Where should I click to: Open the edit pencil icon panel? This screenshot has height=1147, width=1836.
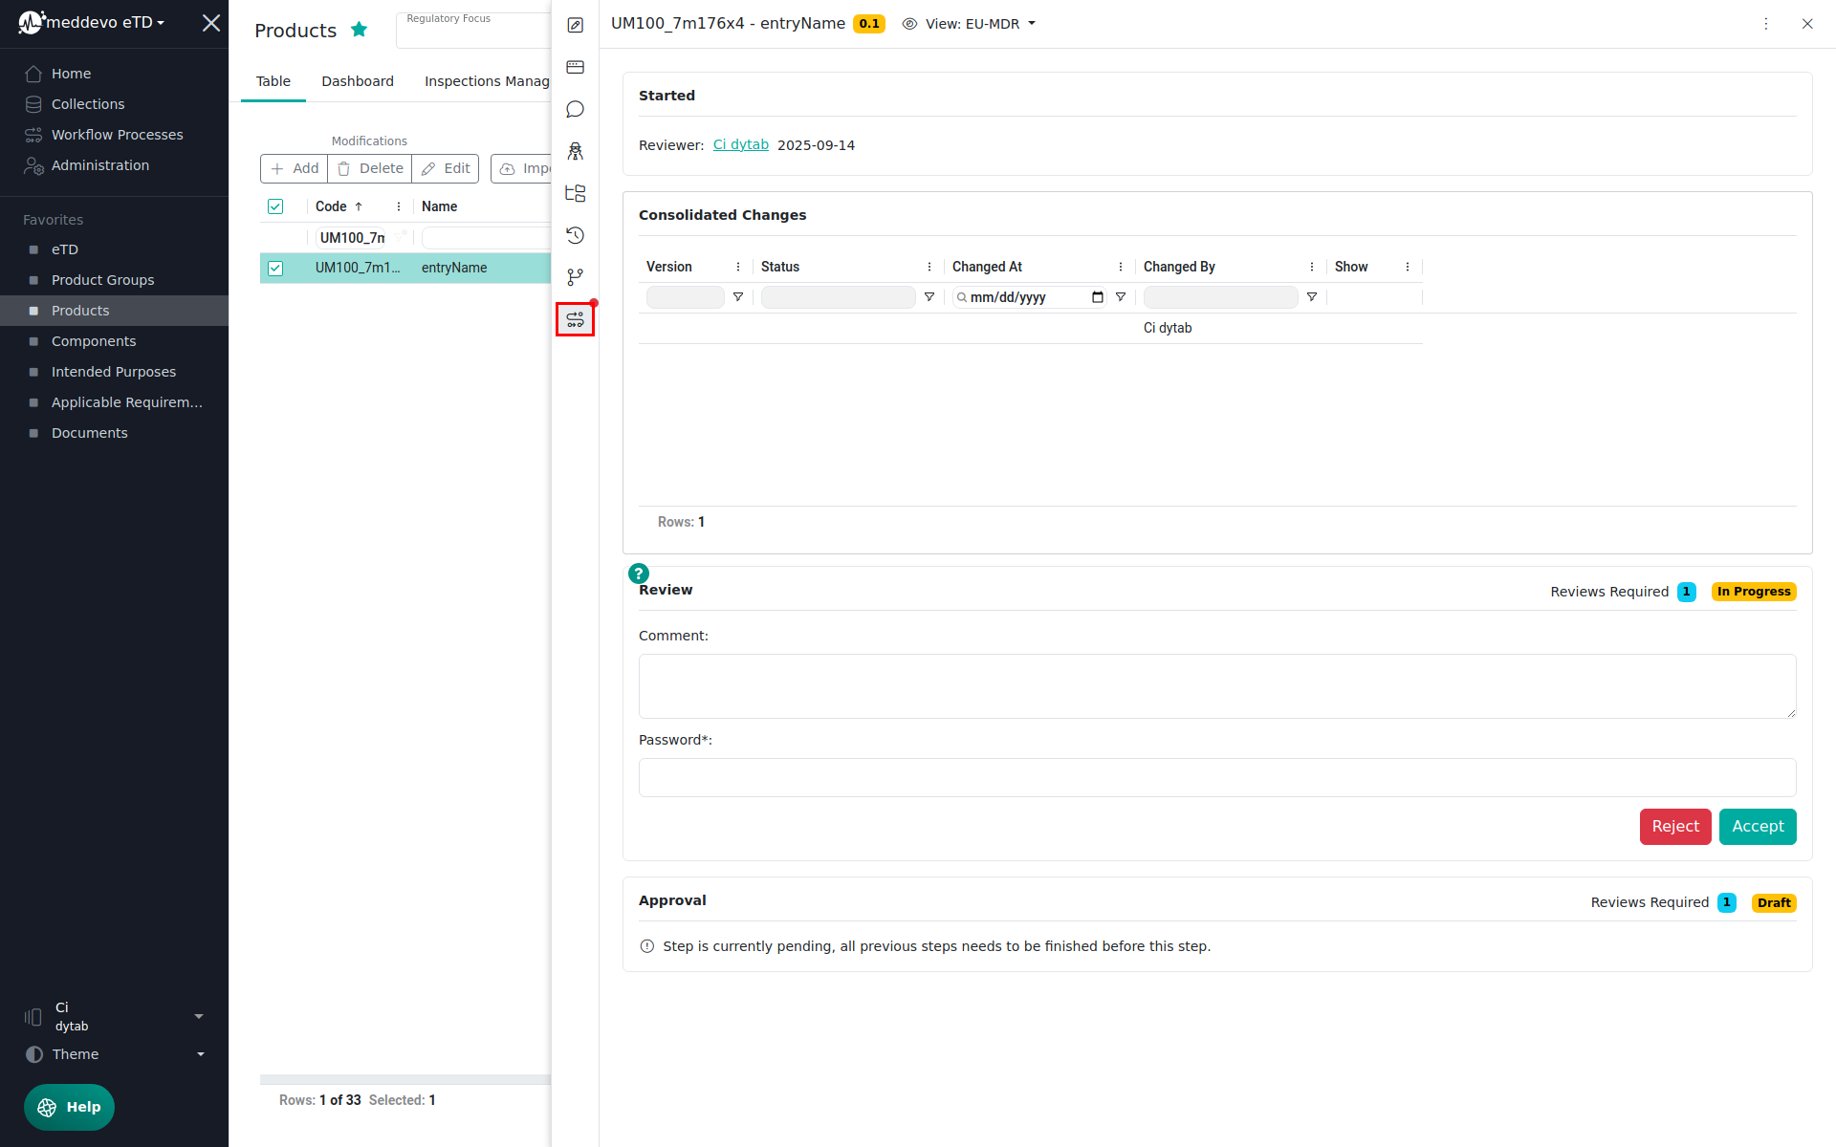coord(575,25)
